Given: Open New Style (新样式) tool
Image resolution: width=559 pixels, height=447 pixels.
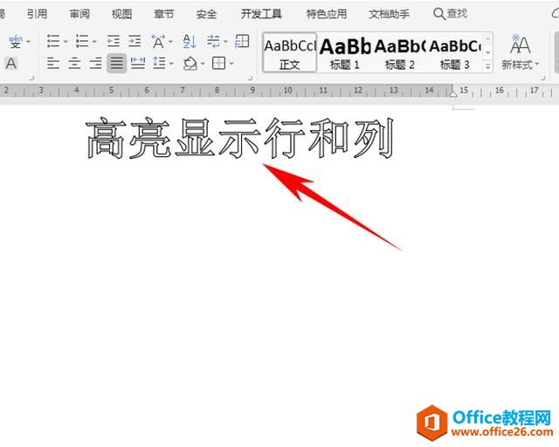Looking at the screenshot, I should click(x=521, y=52).
